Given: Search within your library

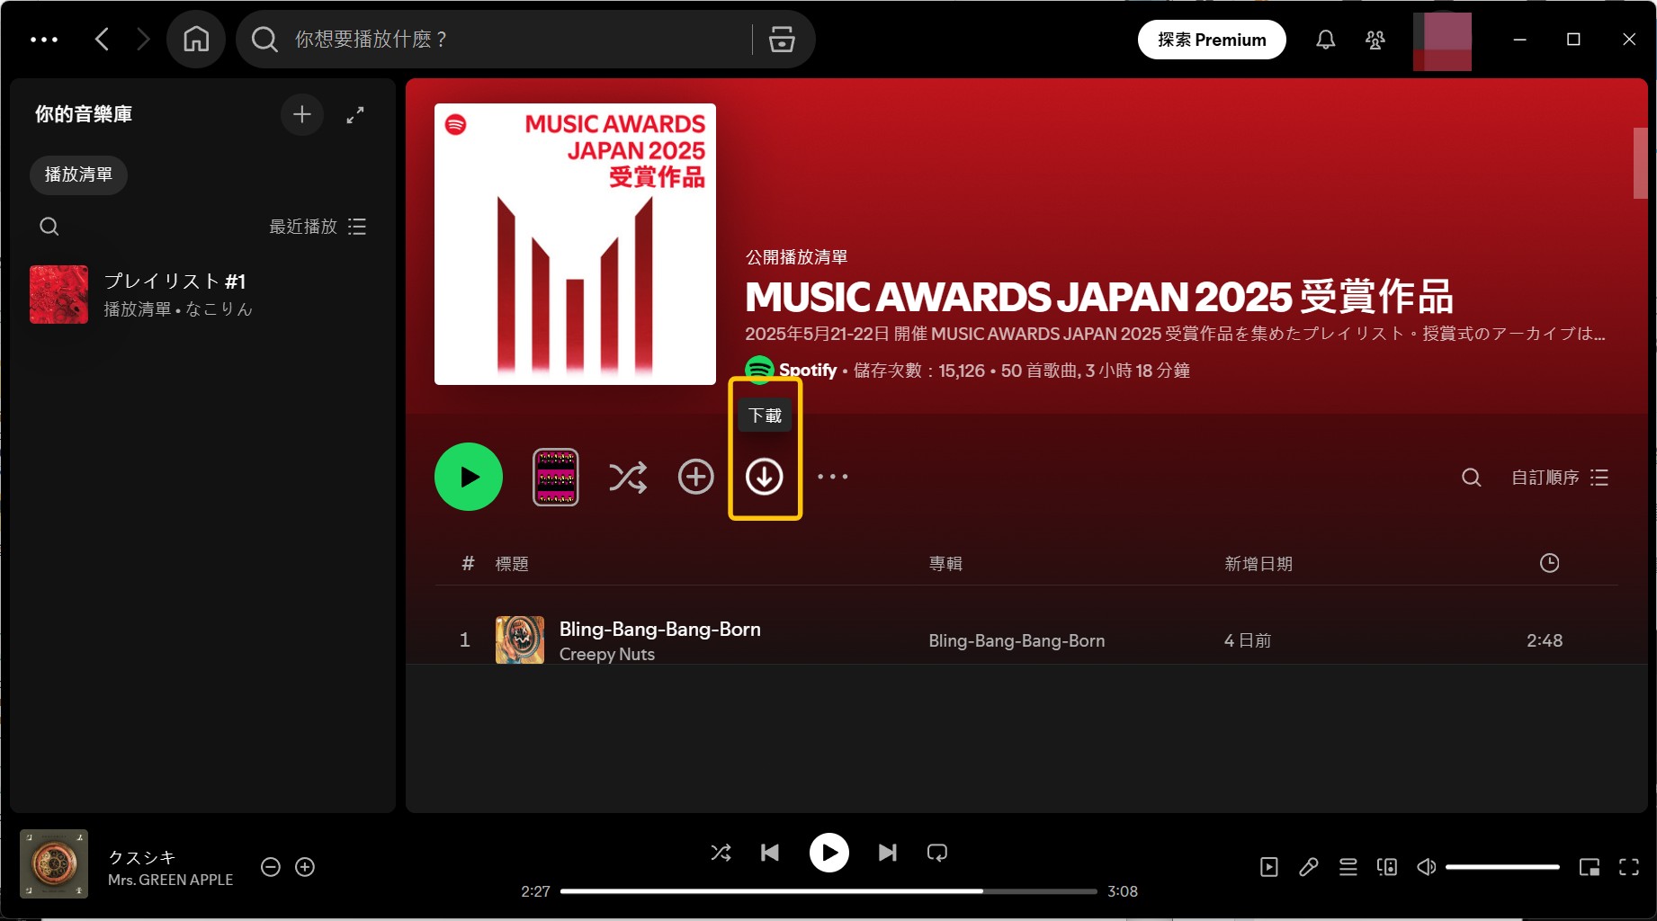Looking at the screenshot, I should click(49, 227).
